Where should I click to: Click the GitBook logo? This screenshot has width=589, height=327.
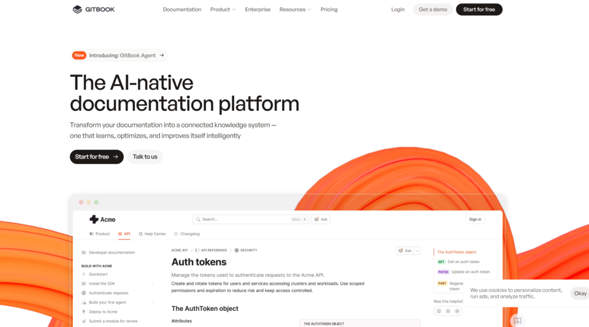coord(94,9)
